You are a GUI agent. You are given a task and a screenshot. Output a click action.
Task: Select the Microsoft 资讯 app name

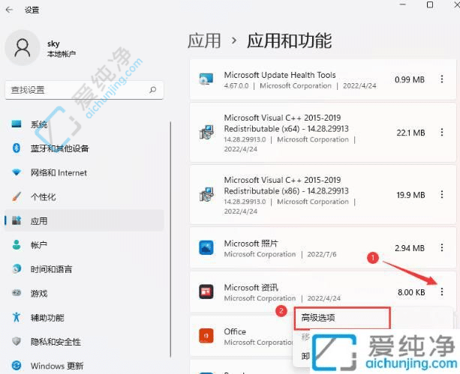pyautogui.click(x=251, y=288)
